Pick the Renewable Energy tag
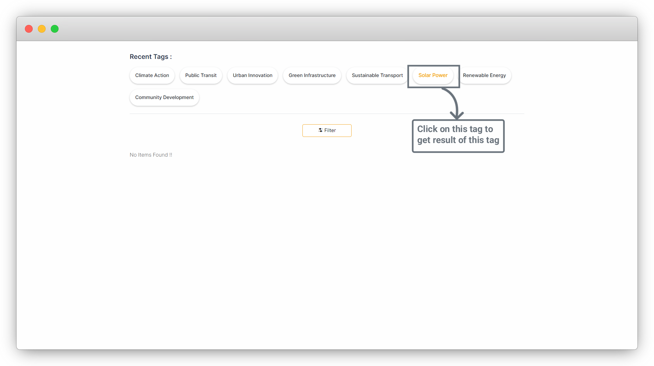This screenshot has width=654, height=366. (x=484, y=75)
